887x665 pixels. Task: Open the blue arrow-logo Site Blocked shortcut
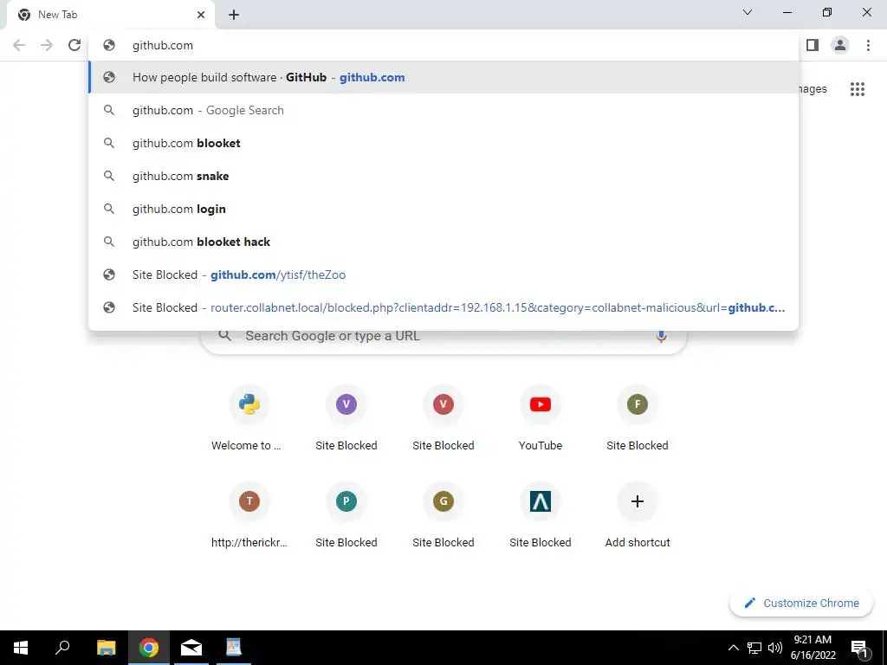pyautogui.click(x=541, y=516)
